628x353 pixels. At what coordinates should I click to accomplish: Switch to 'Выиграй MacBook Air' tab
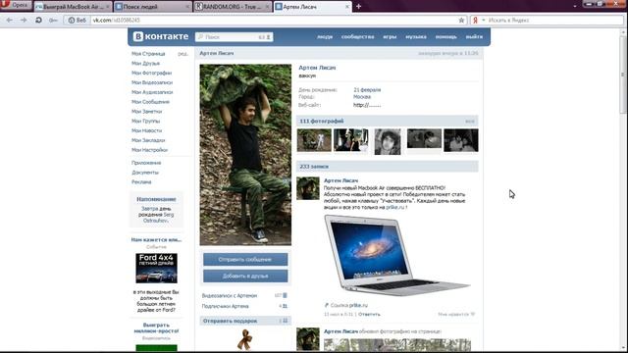(72, 7)
